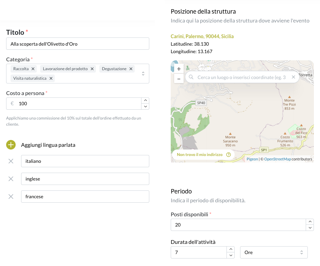Click the green Aggiungi lingua plus icon
This screenshot has height=266, width=320.
(x=11, y=145)
